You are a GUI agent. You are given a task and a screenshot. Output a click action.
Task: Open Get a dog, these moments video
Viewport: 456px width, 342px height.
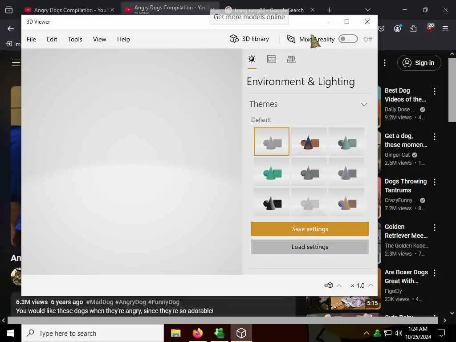pos(406,140)
